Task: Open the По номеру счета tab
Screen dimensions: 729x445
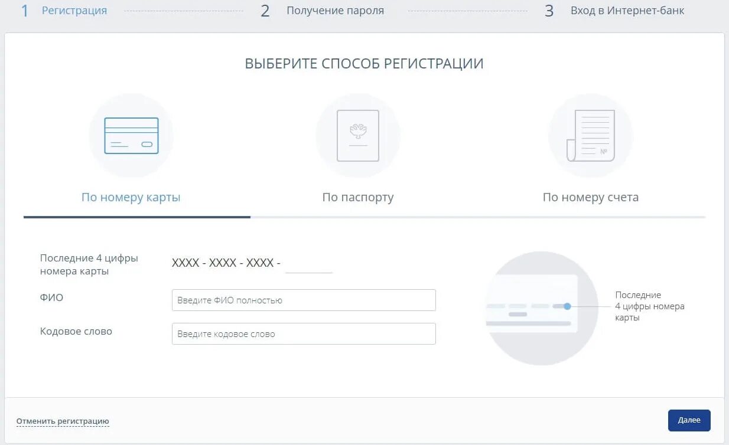Action: [590, 197]
